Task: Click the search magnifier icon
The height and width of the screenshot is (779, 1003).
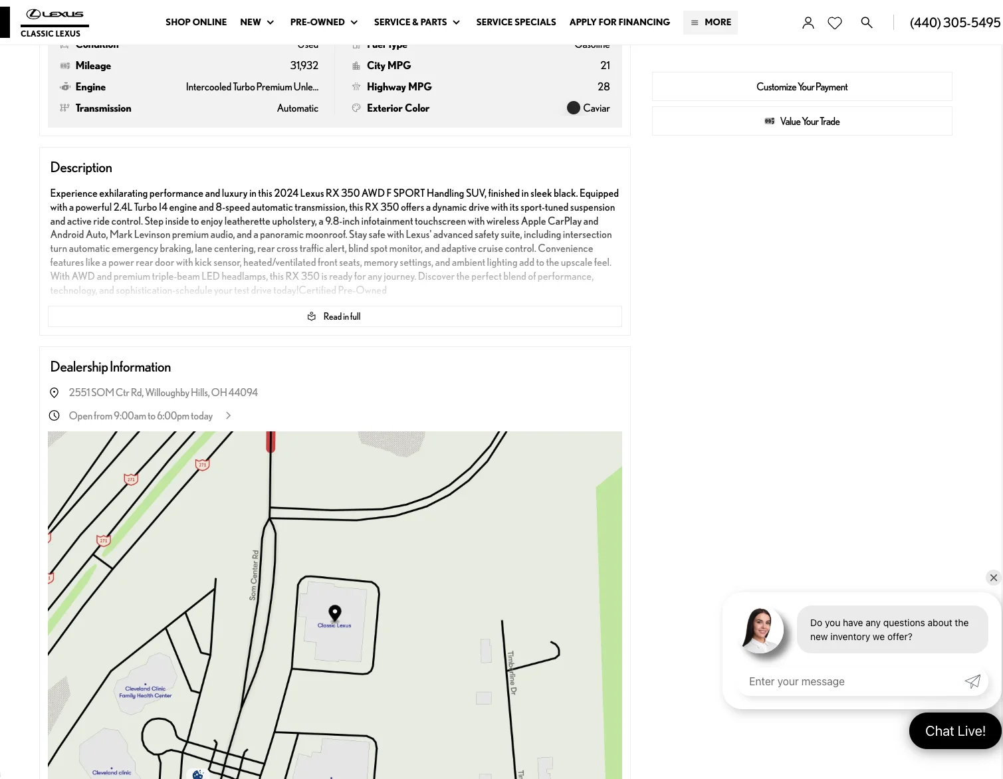Action: (x=867, y=22)
